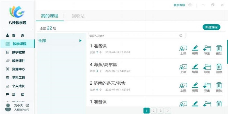Delete the 1 准备课 course dated 2022-07-27
The image size is (228, 114).
219,50
